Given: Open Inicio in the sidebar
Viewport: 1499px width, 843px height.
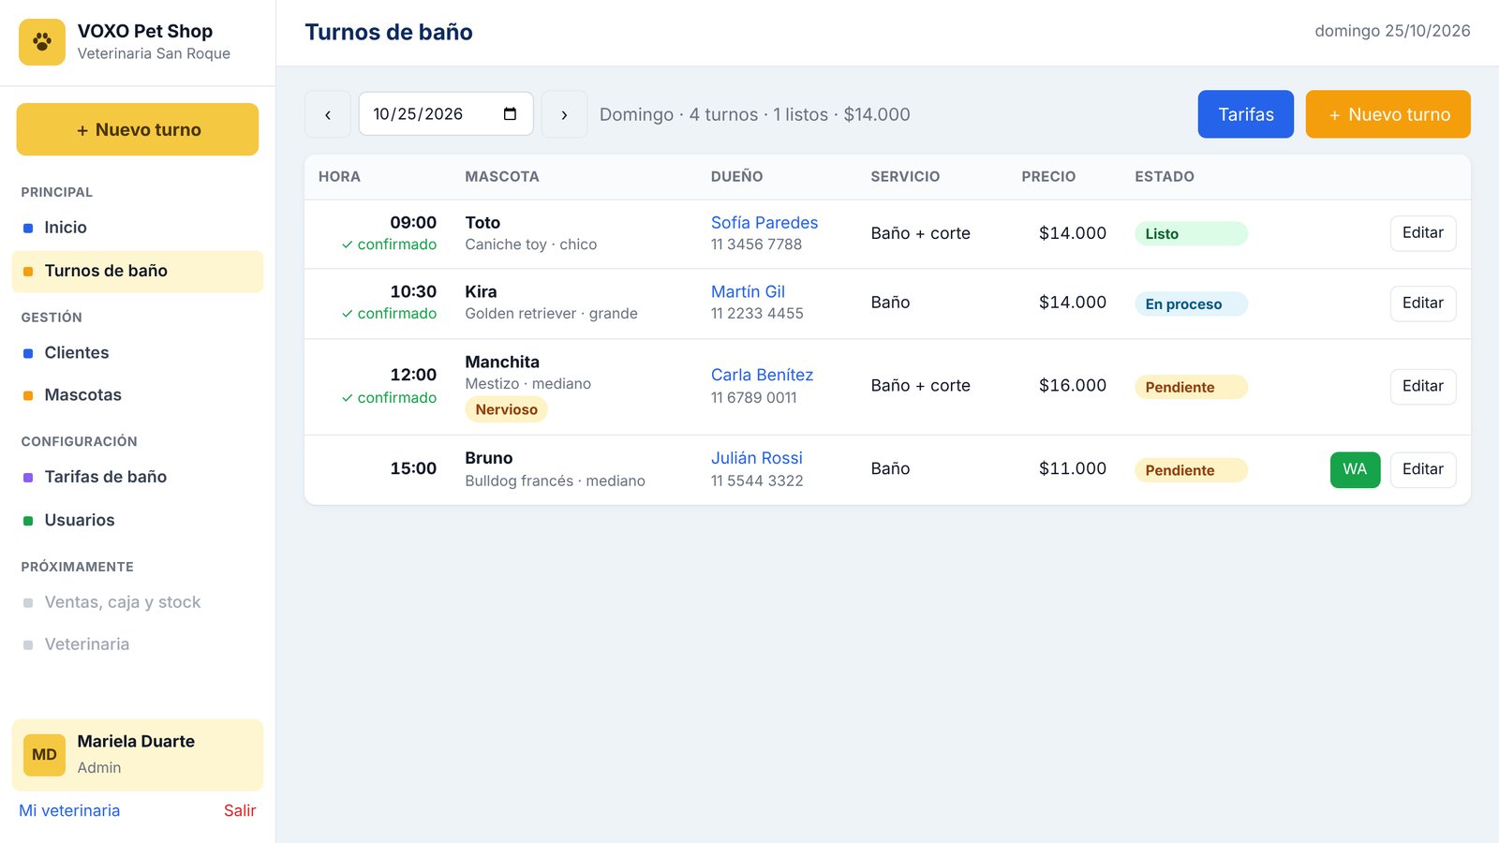Looking at the screenshot, I should tap(138, 228).
